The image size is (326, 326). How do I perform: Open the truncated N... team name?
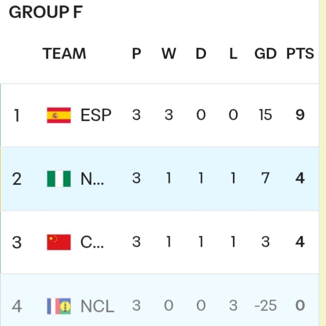[92, 179]
